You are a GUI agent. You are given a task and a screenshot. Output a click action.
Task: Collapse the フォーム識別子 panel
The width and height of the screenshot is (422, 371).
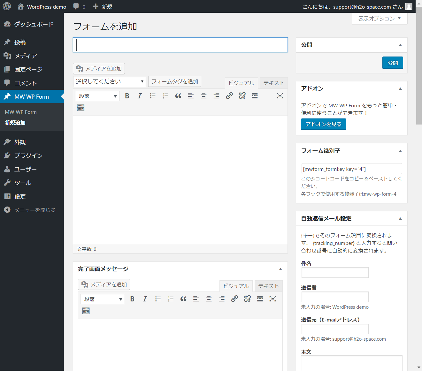pos(400,151)
